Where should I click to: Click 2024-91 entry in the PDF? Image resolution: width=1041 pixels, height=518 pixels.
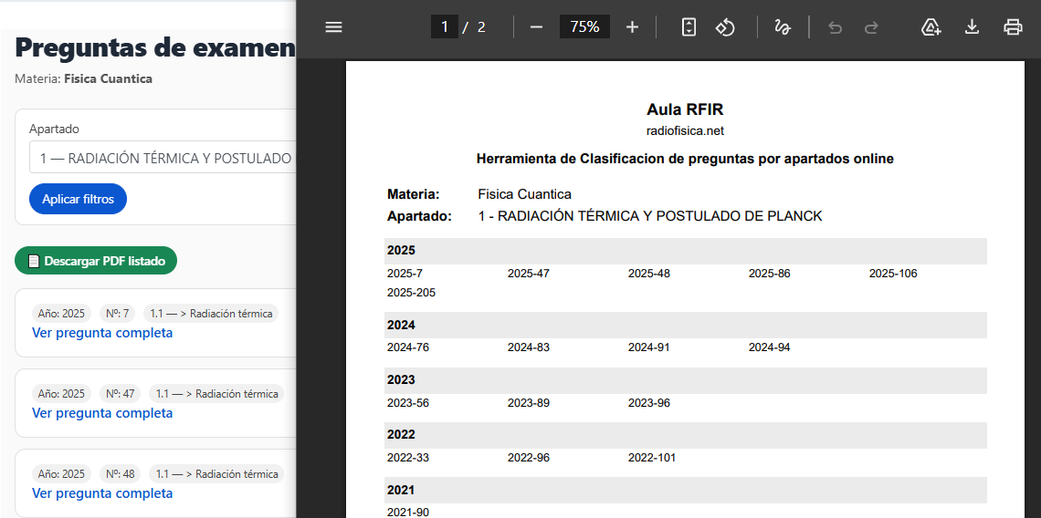click(x=649, y=347)
